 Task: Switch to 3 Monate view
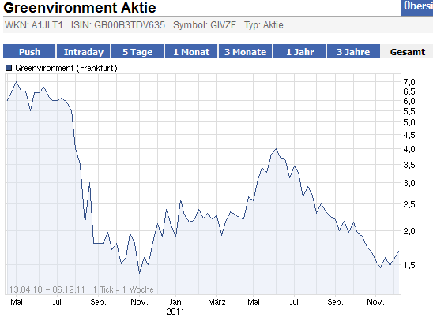point(246,51)
